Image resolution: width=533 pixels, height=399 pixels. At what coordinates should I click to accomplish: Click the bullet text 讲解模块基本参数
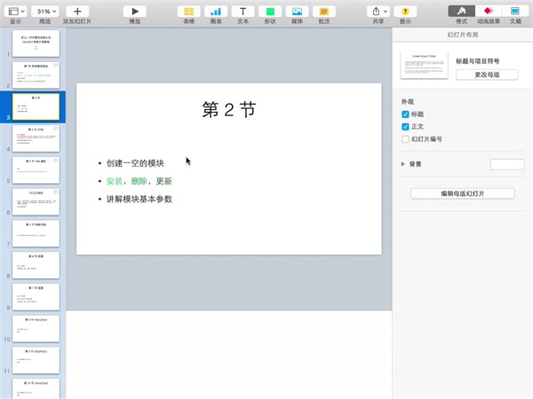(x=139, y=199)
